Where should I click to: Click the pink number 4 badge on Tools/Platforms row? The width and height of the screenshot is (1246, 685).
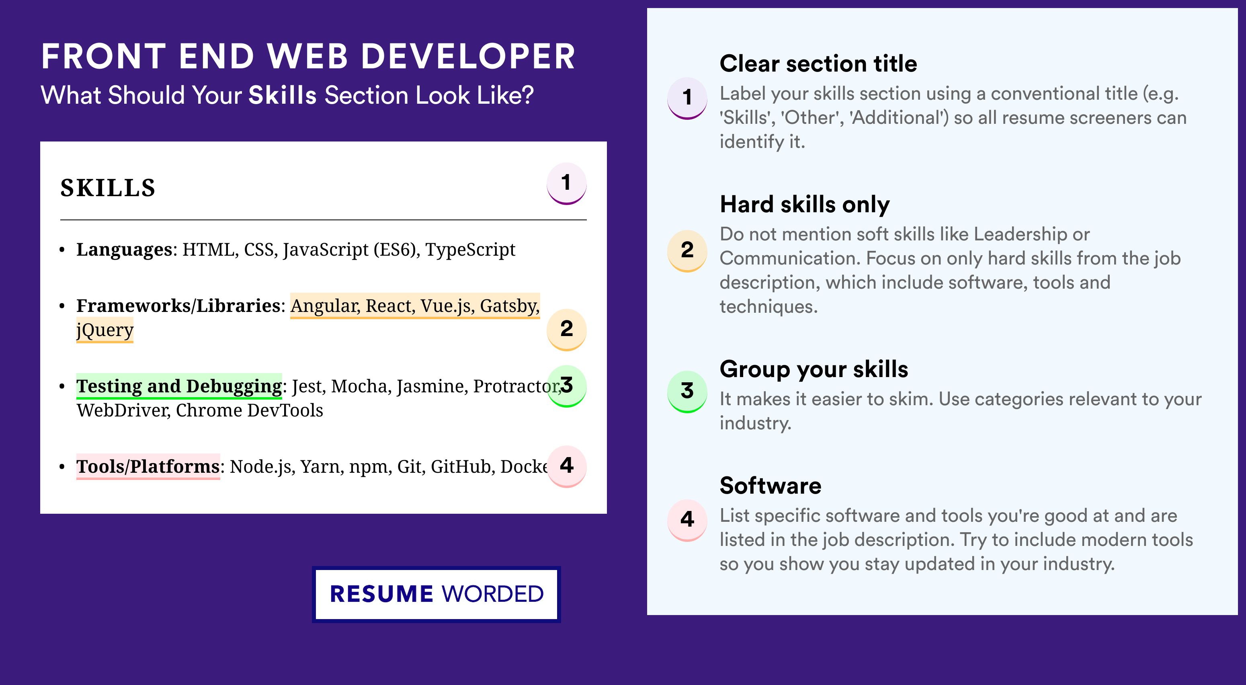pyautogui.click(x=566, y=466)
